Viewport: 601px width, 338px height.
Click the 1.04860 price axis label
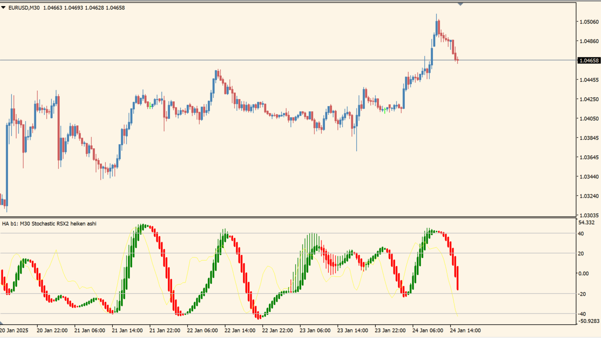(589, 41)
